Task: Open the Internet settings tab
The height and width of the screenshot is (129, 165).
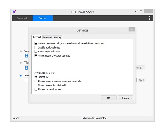Action: tap(48, 37)
